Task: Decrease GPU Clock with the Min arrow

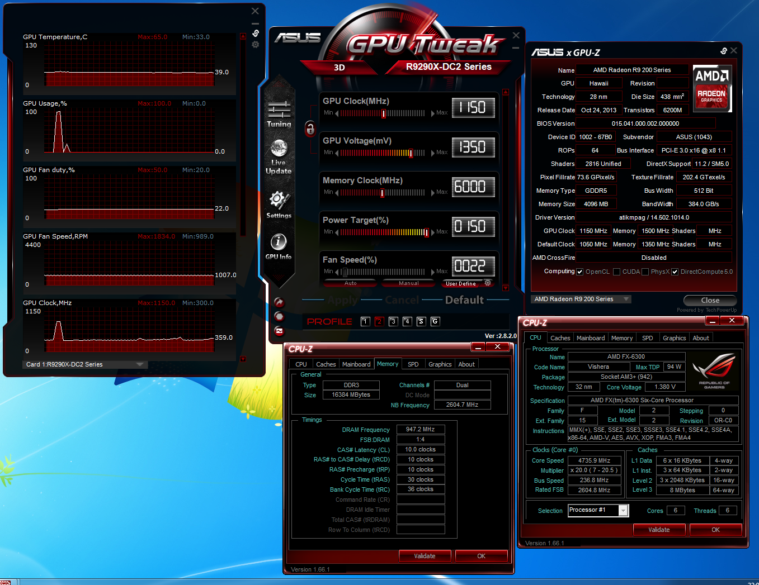Action: tap(337, 113)
